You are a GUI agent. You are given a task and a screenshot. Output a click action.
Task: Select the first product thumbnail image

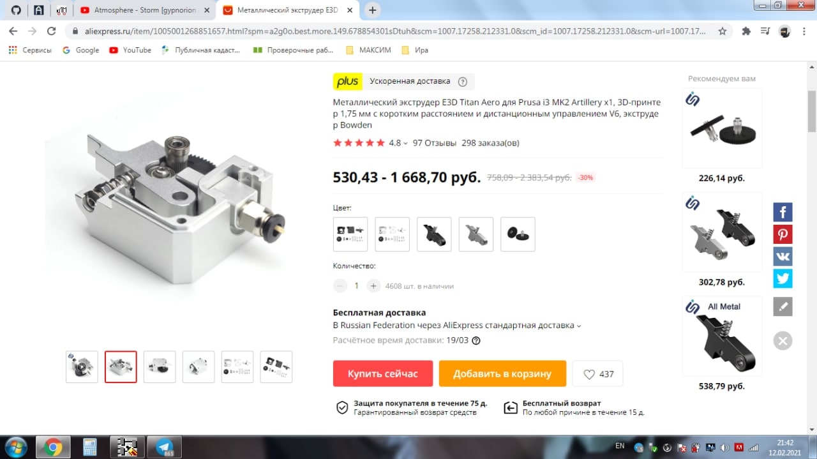pyautogui.click(x=82, y=367)
